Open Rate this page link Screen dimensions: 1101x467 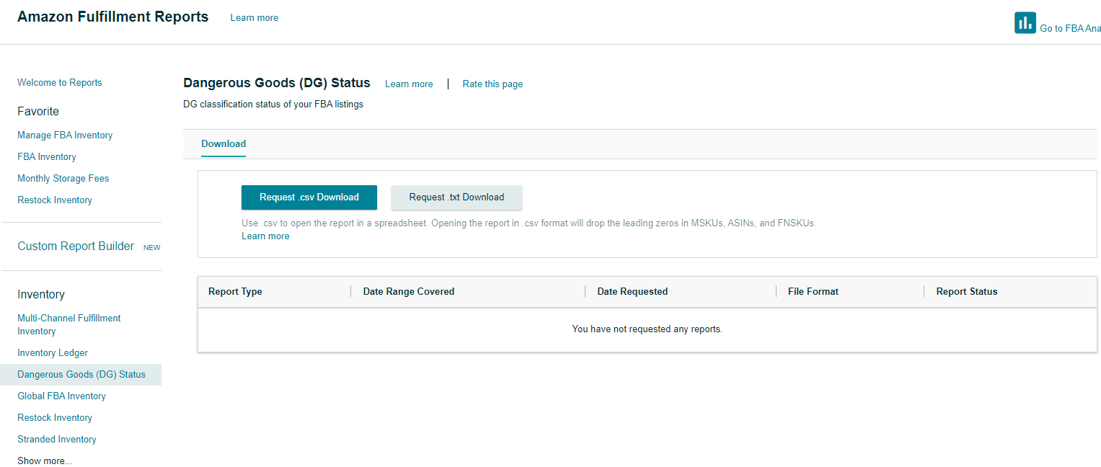point(492,84)
